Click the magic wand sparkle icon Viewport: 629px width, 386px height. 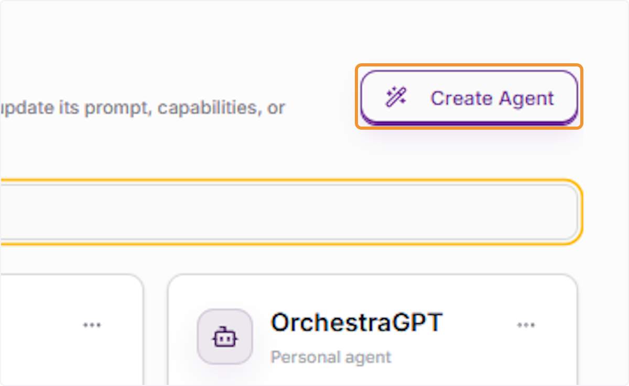[x=395, y=97]
